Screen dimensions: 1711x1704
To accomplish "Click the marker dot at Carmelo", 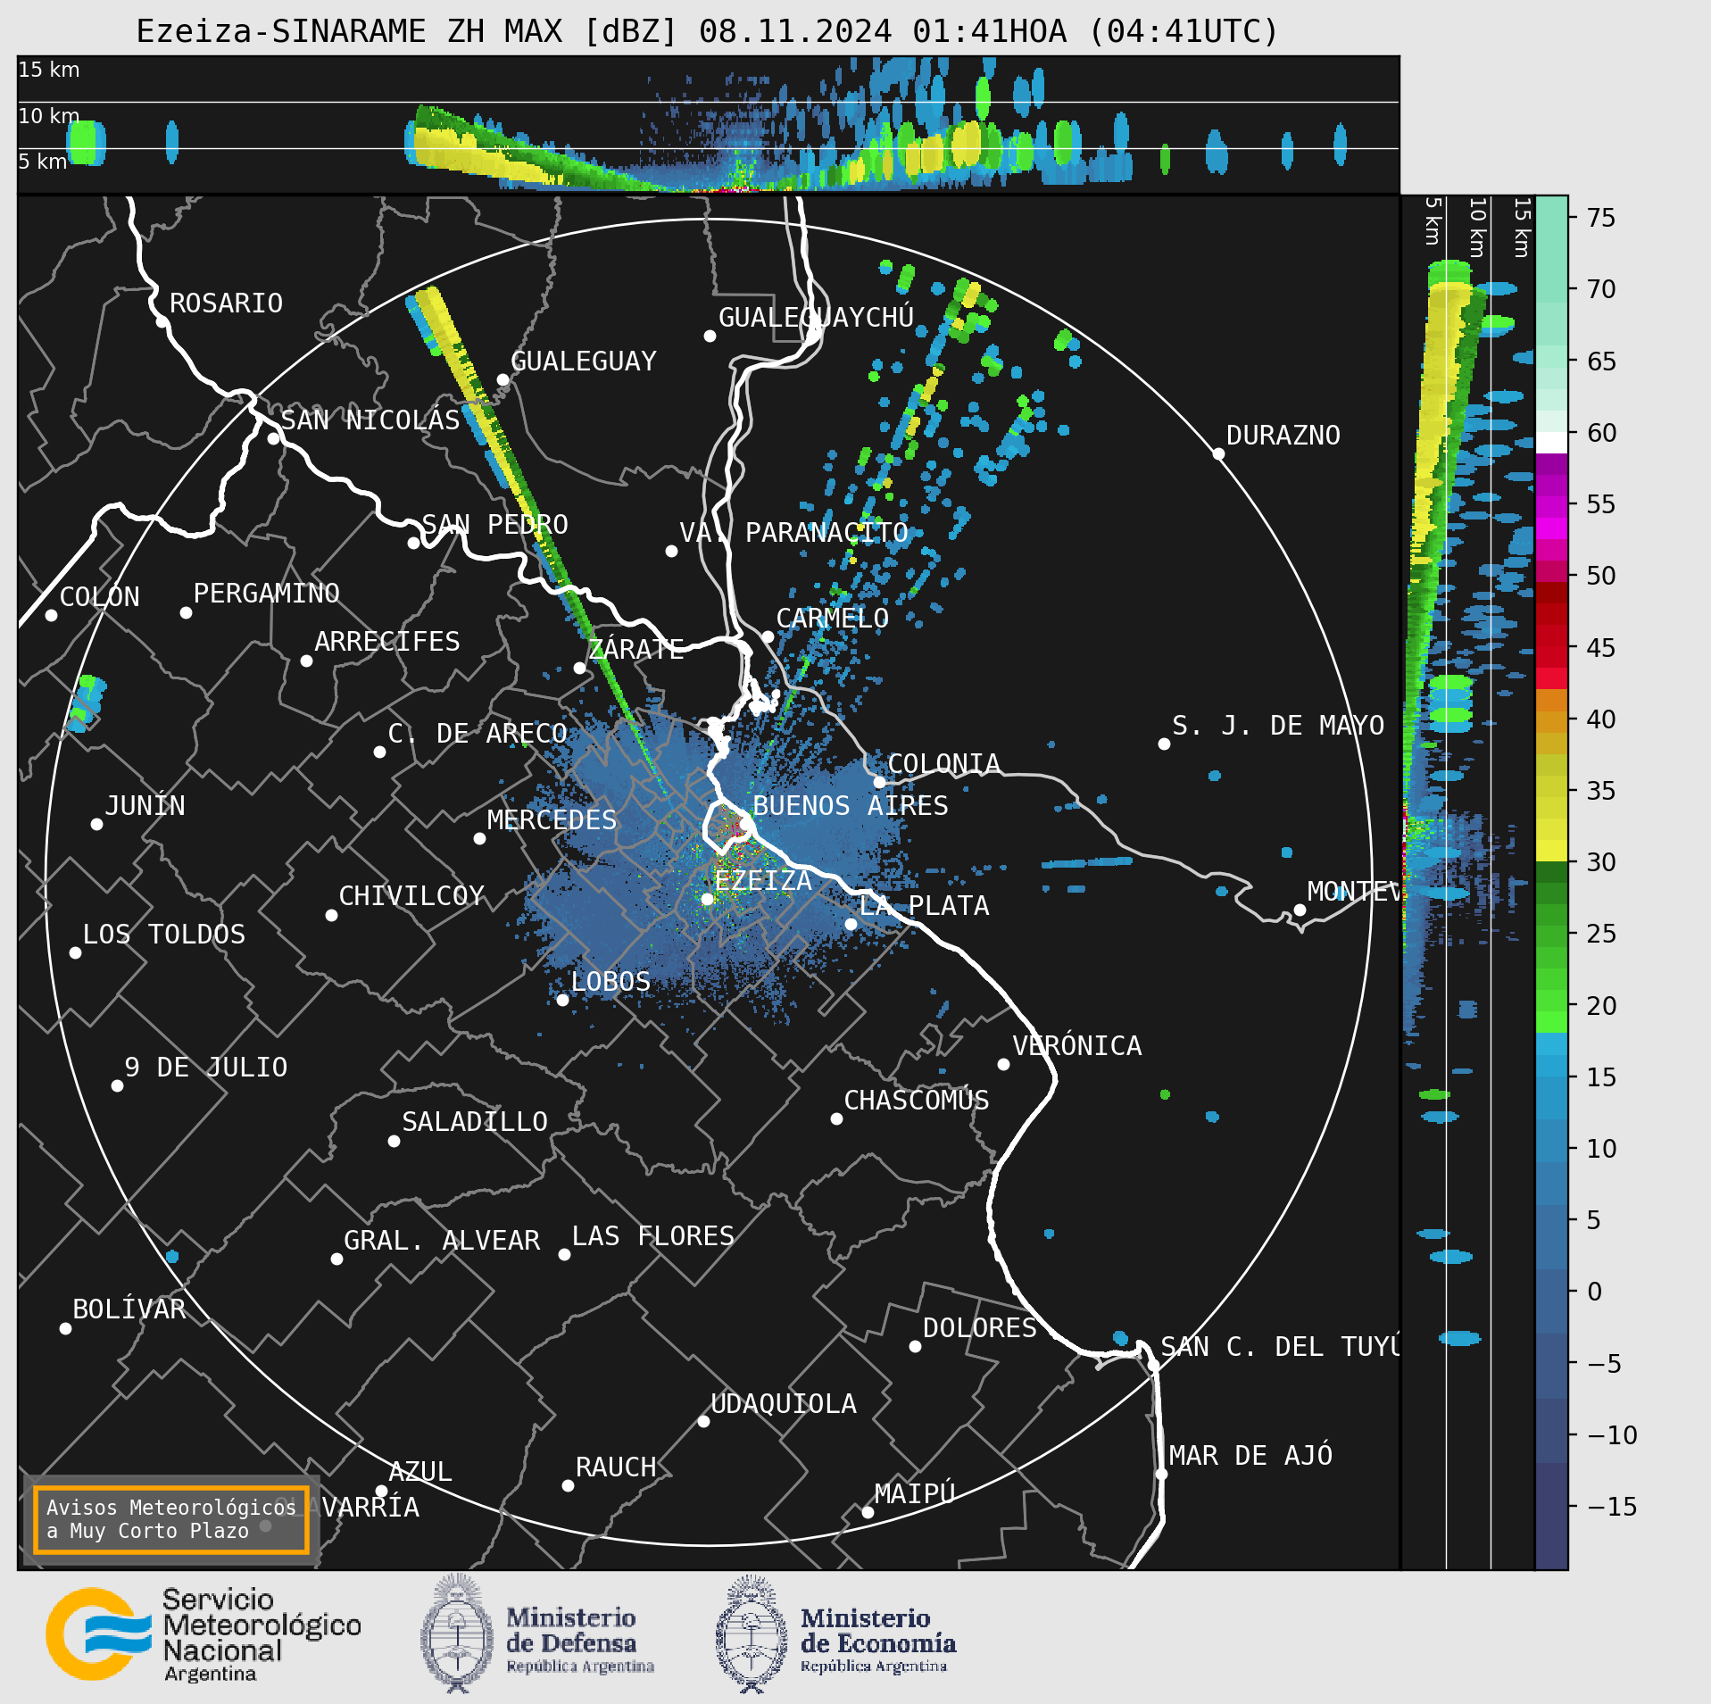I will click(768, 636).
